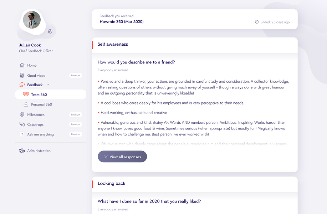Click the clock icon beside Ended date

click(x=257, y=22)
